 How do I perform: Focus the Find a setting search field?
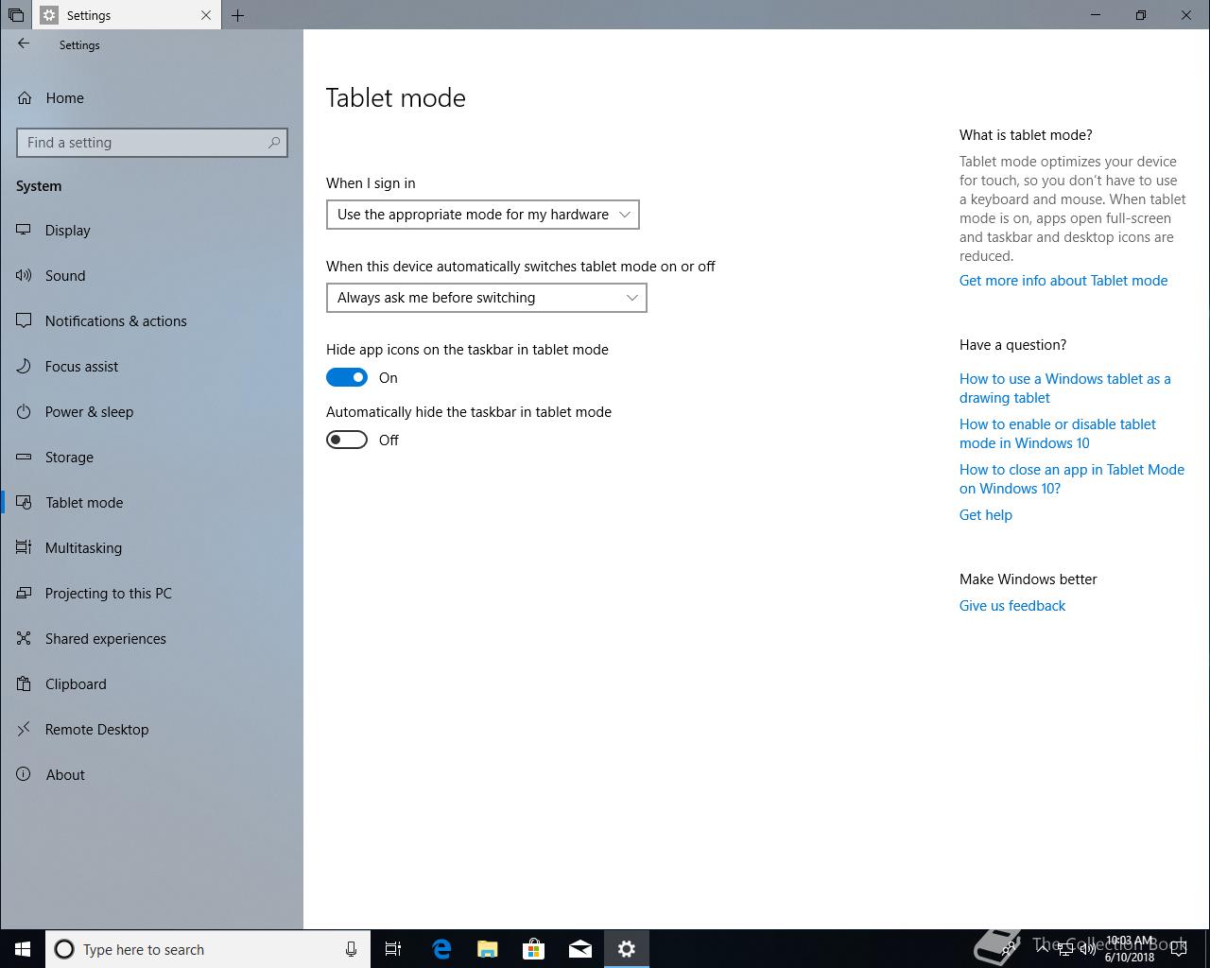152,143
